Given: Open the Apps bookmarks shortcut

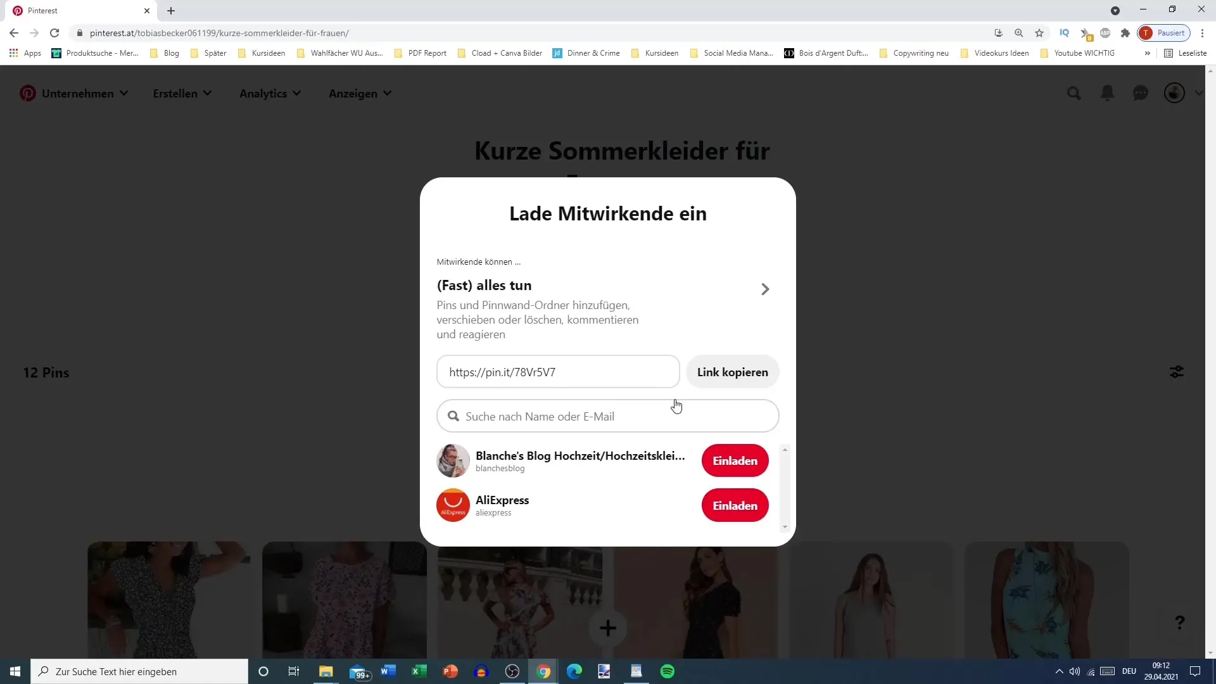Looking at the screenshot, I should click(x=25, y=53).
